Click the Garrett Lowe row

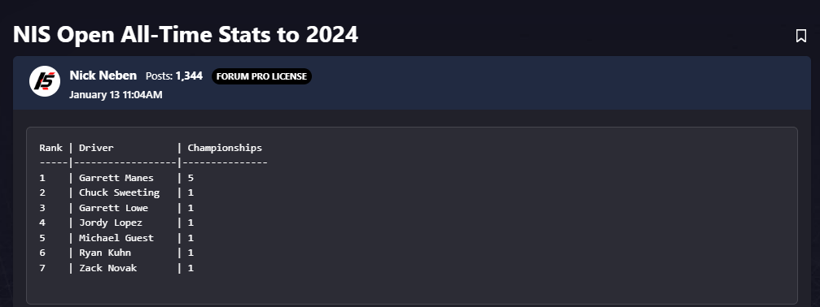click(x=116, y=208)
